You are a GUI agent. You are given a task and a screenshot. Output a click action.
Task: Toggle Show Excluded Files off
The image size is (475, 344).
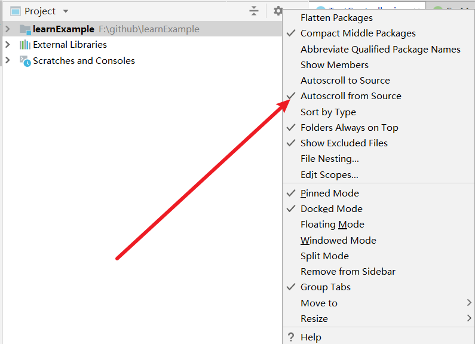[344, 143]
